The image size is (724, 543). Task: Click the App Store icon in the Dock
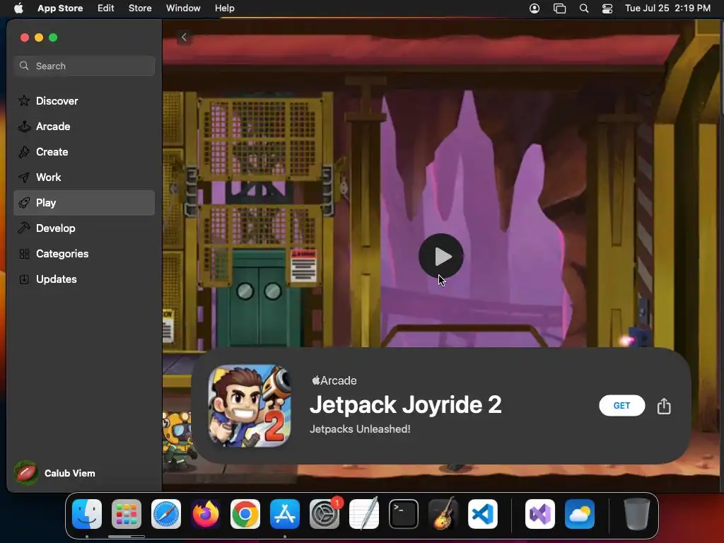pos(284,514)
